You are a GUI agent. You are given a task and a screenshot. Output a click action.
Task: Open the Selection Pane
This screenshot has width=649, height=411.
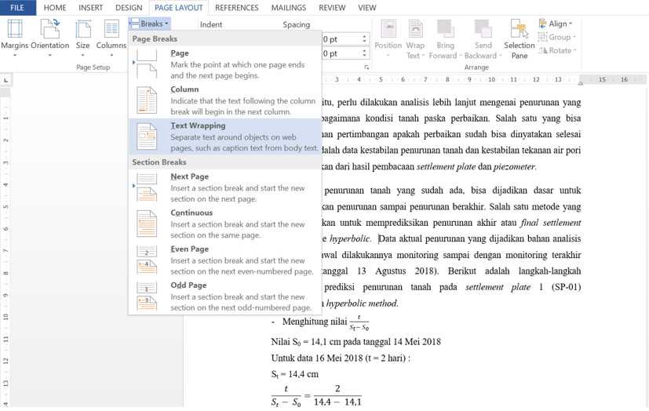tap(519, 39)
